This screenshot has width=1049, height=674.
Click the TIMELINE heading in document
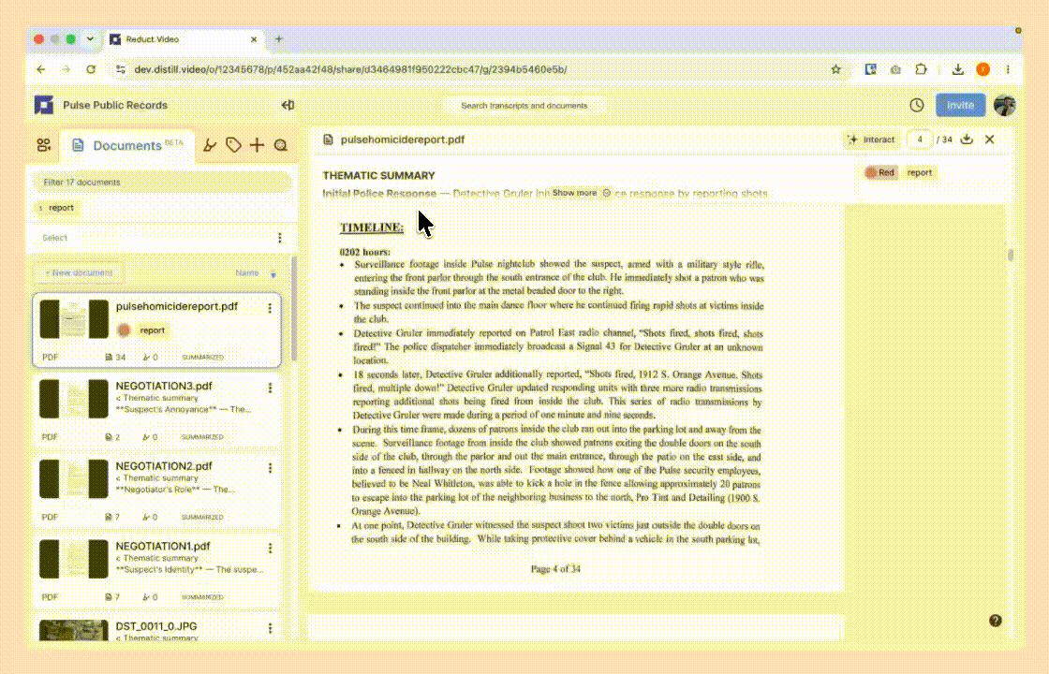(371, 227)
